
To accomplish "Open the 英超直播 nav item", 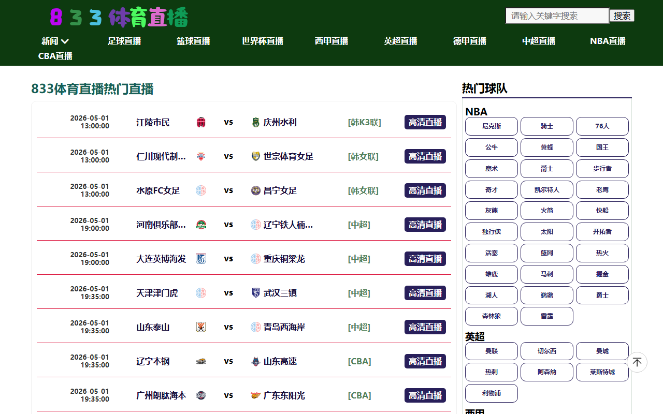I will (400, 41).
